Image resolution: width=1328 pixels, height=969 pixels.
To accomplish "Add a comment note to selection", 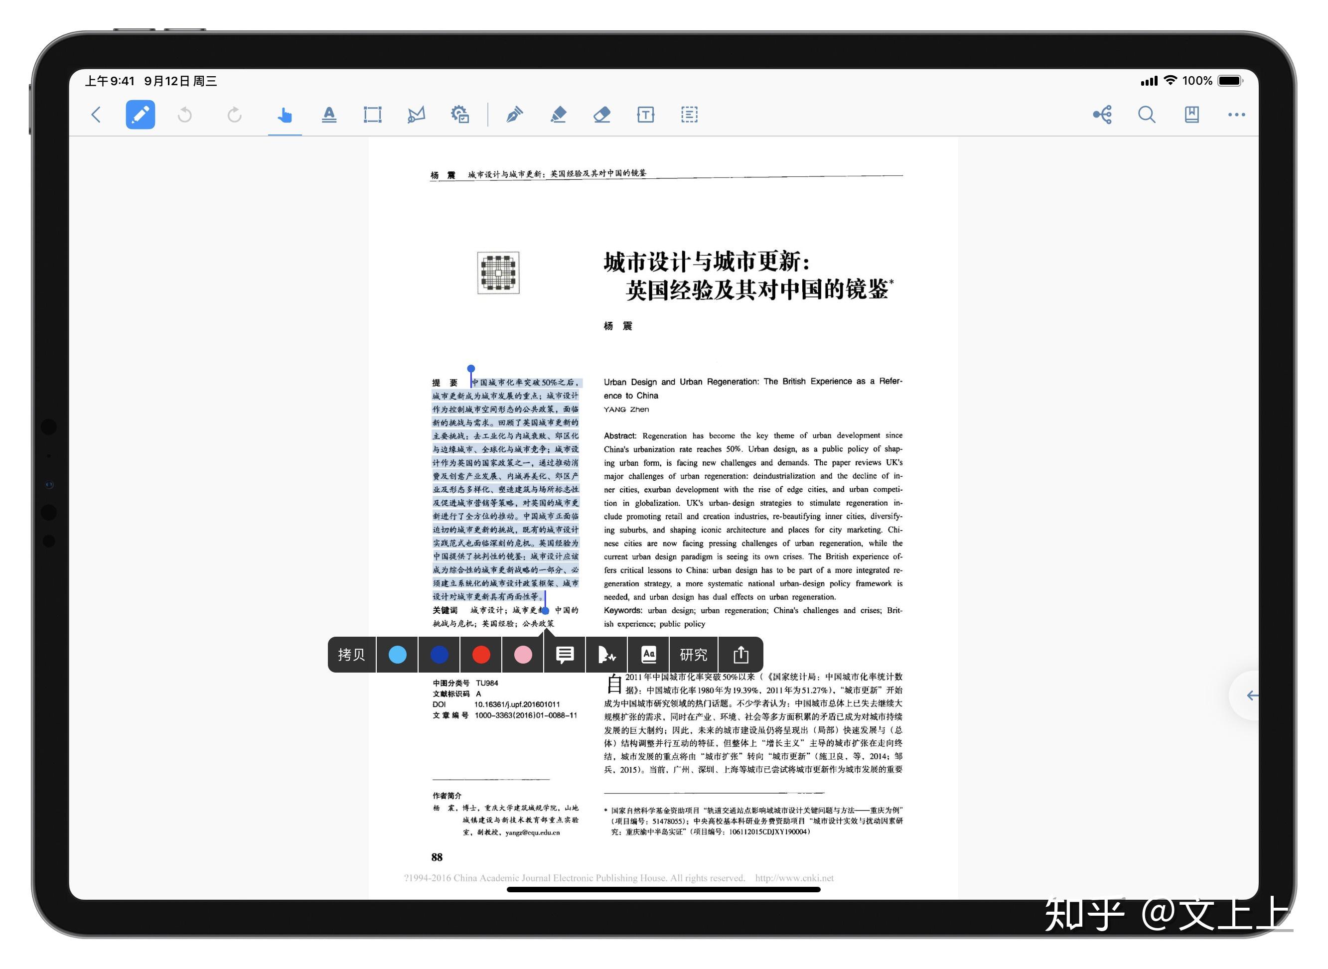I will [x=565, y=655].
